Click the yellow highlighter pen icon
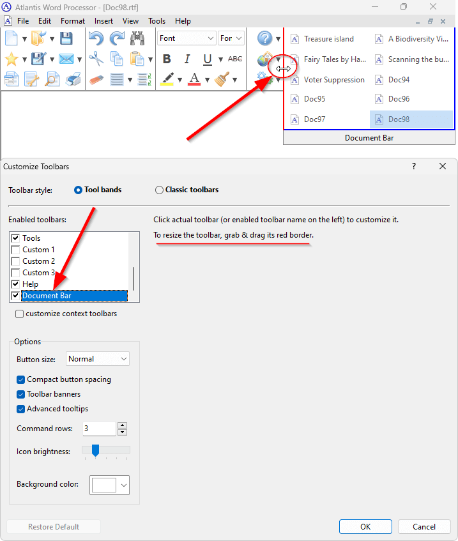 click(x=167, y=79)
